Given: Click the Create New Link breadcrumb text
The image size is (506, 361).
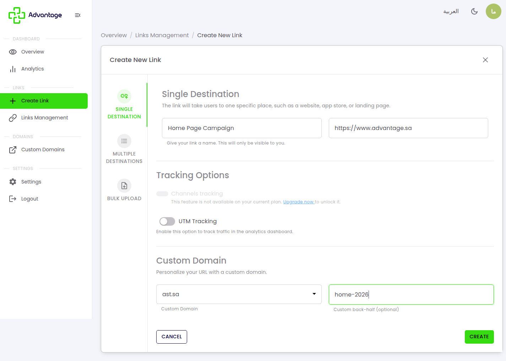Looking at the screenshot, I should point(220,35).
